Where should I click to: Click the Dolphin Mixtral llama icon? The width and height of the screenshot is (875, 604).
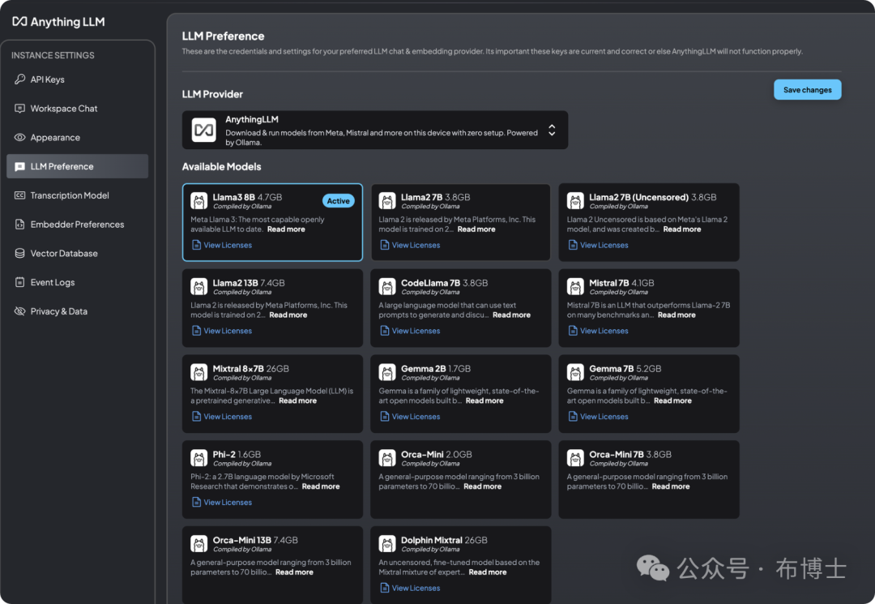coord(386,544)
